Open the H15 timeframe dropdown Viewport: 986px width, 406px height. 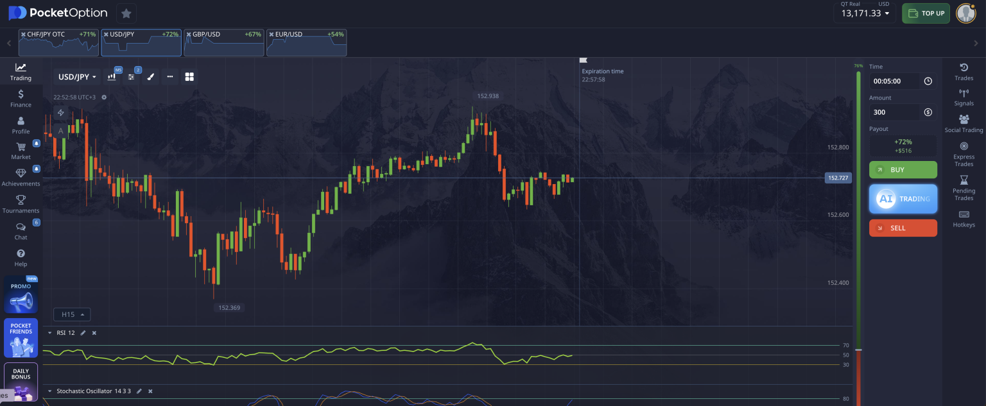point(72,314)
